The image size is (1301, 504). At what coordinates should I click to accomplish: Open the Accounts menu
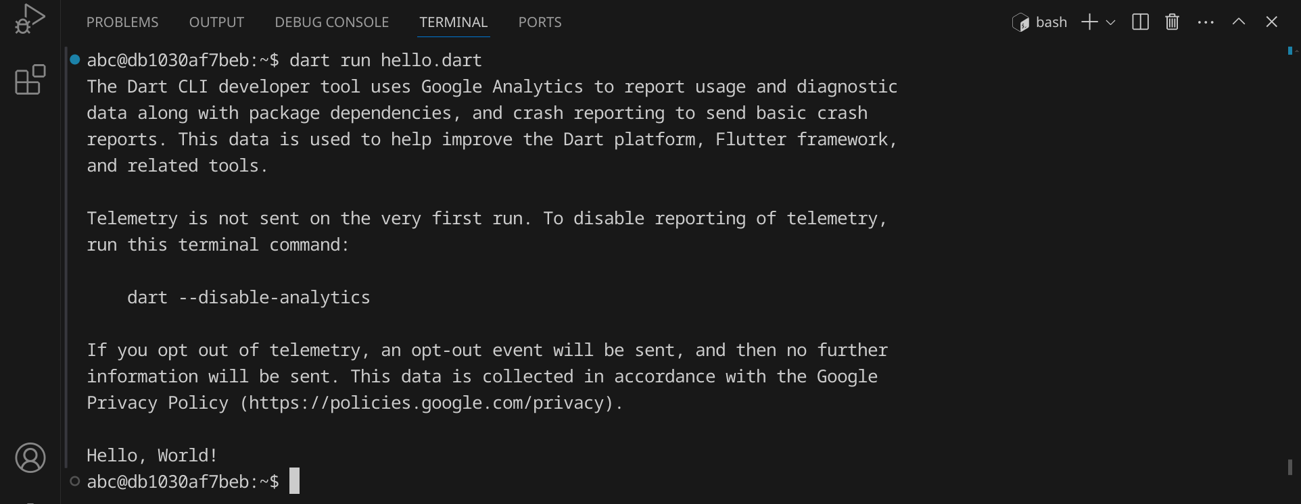pyautogui.click(x=30, y=458)
